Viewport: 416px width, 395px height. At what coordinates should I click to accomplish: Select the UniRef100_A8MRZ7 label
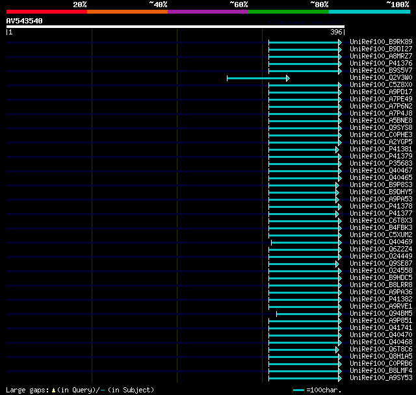tap(381, 57)
